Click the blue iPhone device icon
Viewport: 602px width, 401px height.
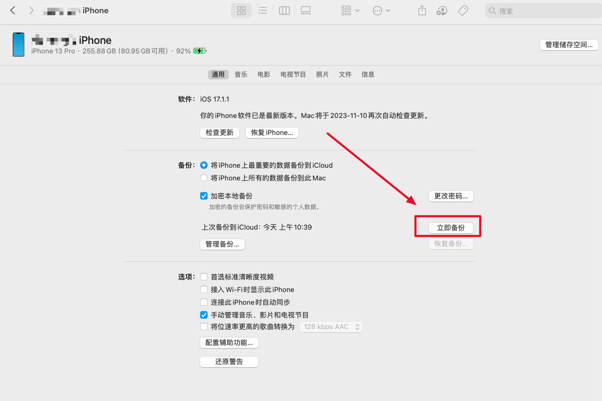click(x=19, y=44)
